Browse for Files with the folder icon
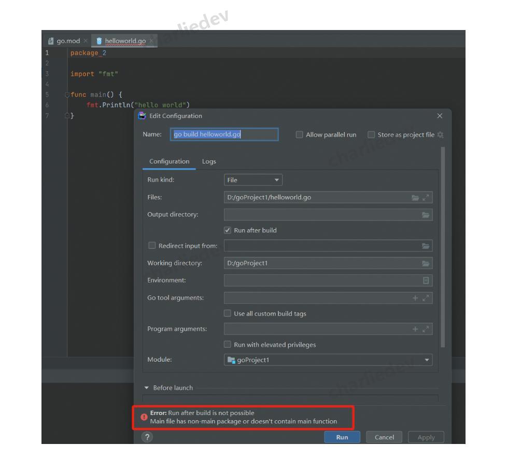 (x=415, y=198)
